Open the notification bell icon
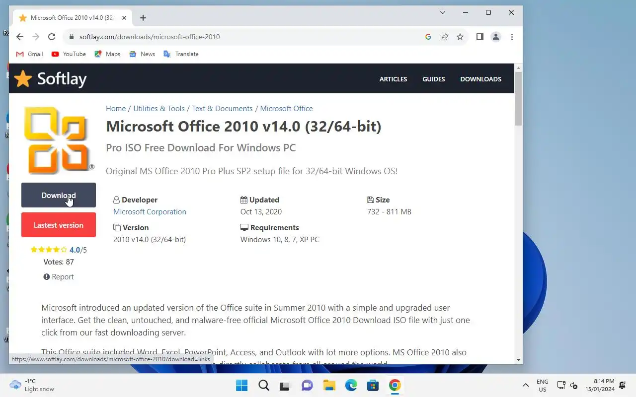Screen dimensions: 636x397 click(623, 386)
